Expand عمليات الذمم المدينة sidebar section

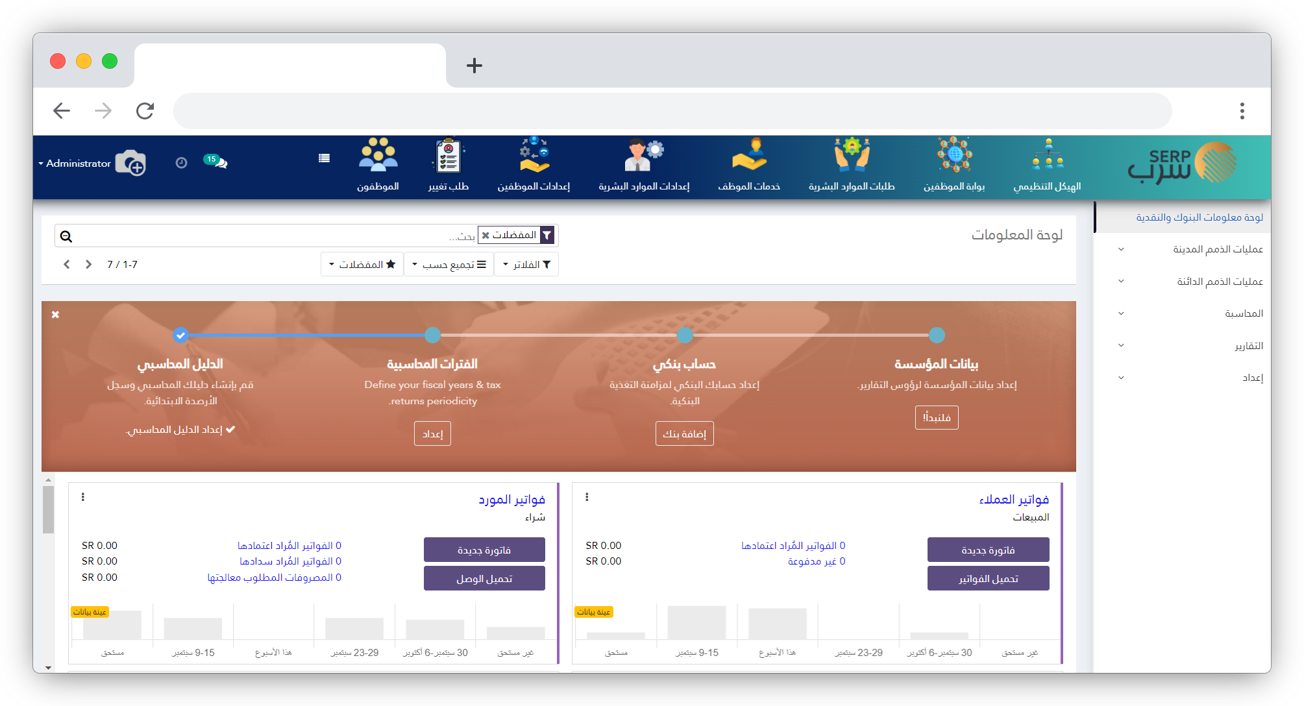[1217, 249]
